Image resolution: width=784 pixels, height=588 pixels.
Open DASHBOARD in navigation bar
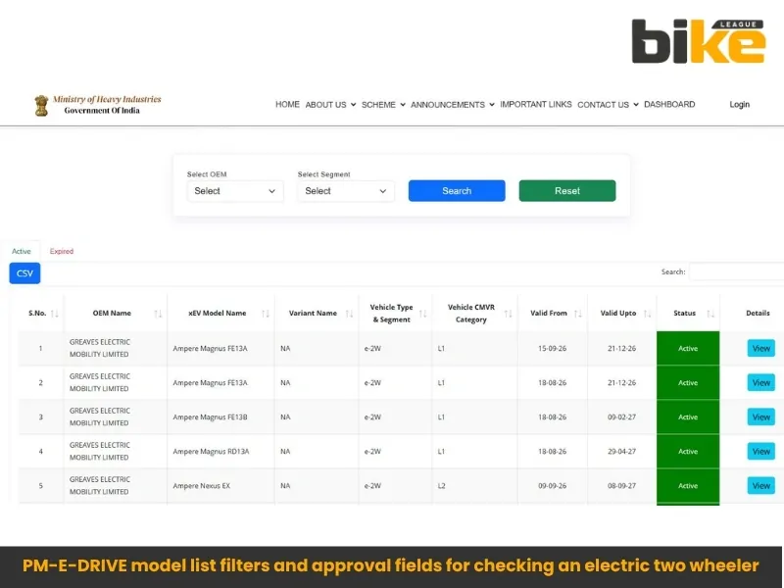[669, 104]
